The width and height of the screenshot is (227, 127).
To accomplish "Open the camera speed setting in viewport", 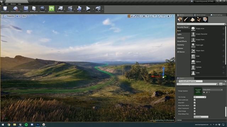I will click(169, 16).
